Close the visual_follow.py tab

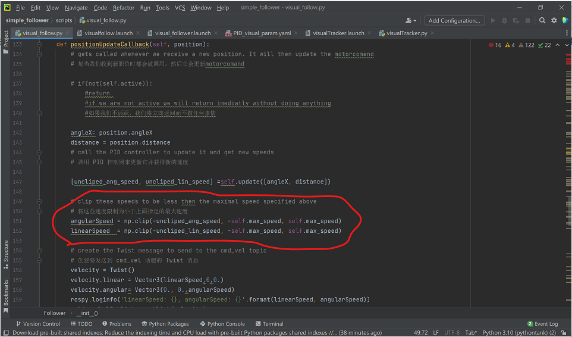pyautogui.click(x=68, y=33)
